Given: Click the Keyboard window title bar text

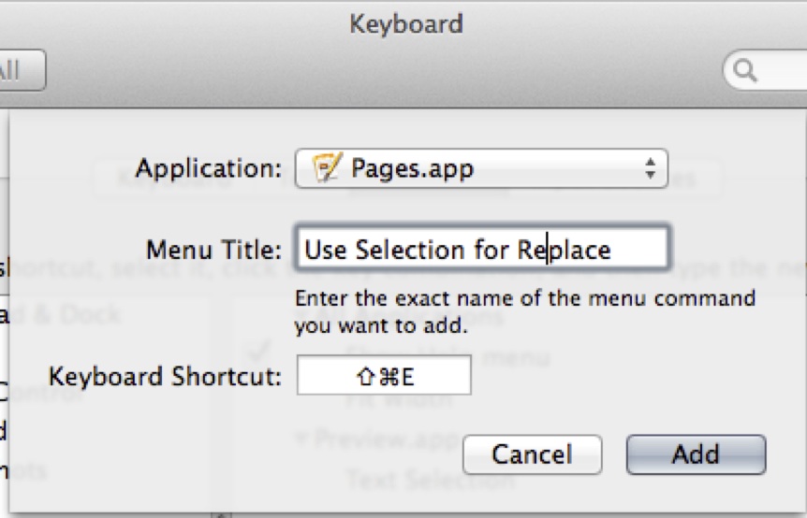Looking at the screenshot, I should [x=405, y=23].
